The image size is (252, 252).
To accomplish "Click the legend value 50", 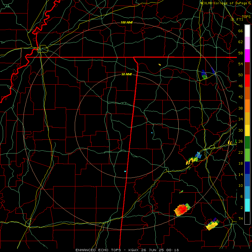I will click(x=241, y=75).
